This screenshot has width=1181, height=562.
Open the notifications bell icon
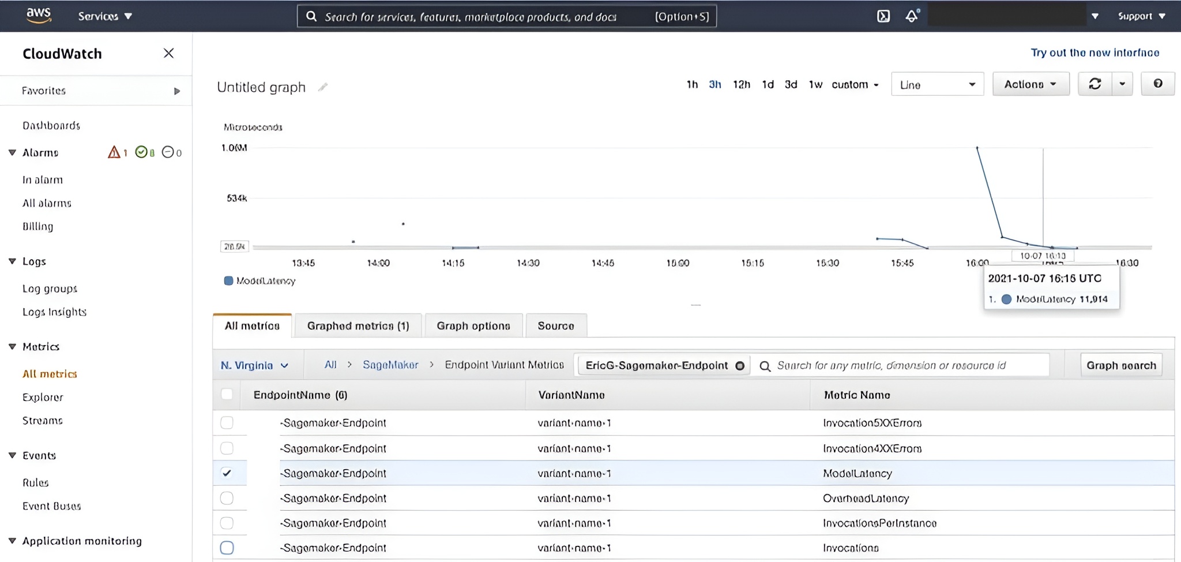coord(911,16)
